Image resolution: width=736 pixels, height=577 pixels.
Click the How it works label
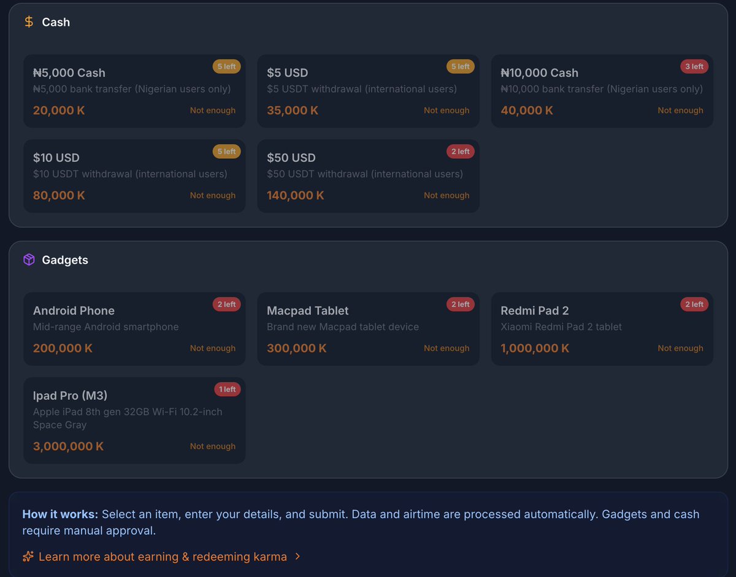(x=60, y=514)
